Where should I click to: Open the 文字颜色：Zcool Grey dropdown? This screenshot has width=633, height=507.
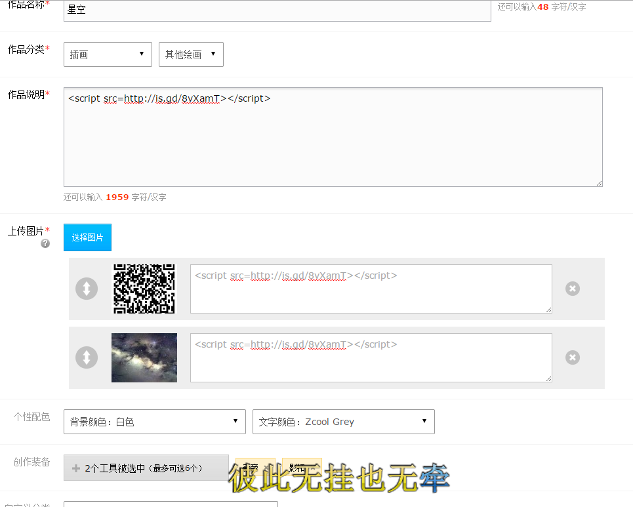pyautogui.click(x=344, y=422)
